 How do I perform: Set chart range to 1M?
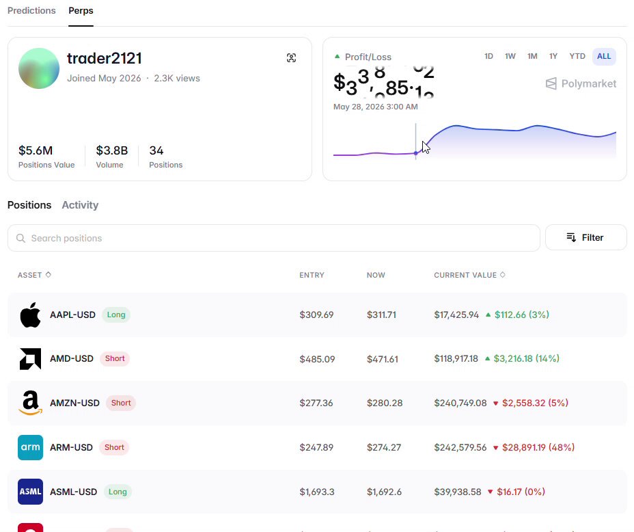(532, 56)
